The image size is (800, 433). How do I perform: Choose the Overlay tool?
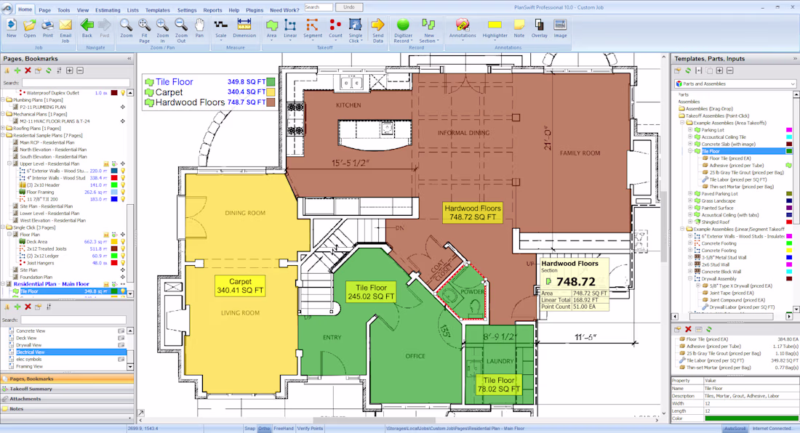pos(540,28)
